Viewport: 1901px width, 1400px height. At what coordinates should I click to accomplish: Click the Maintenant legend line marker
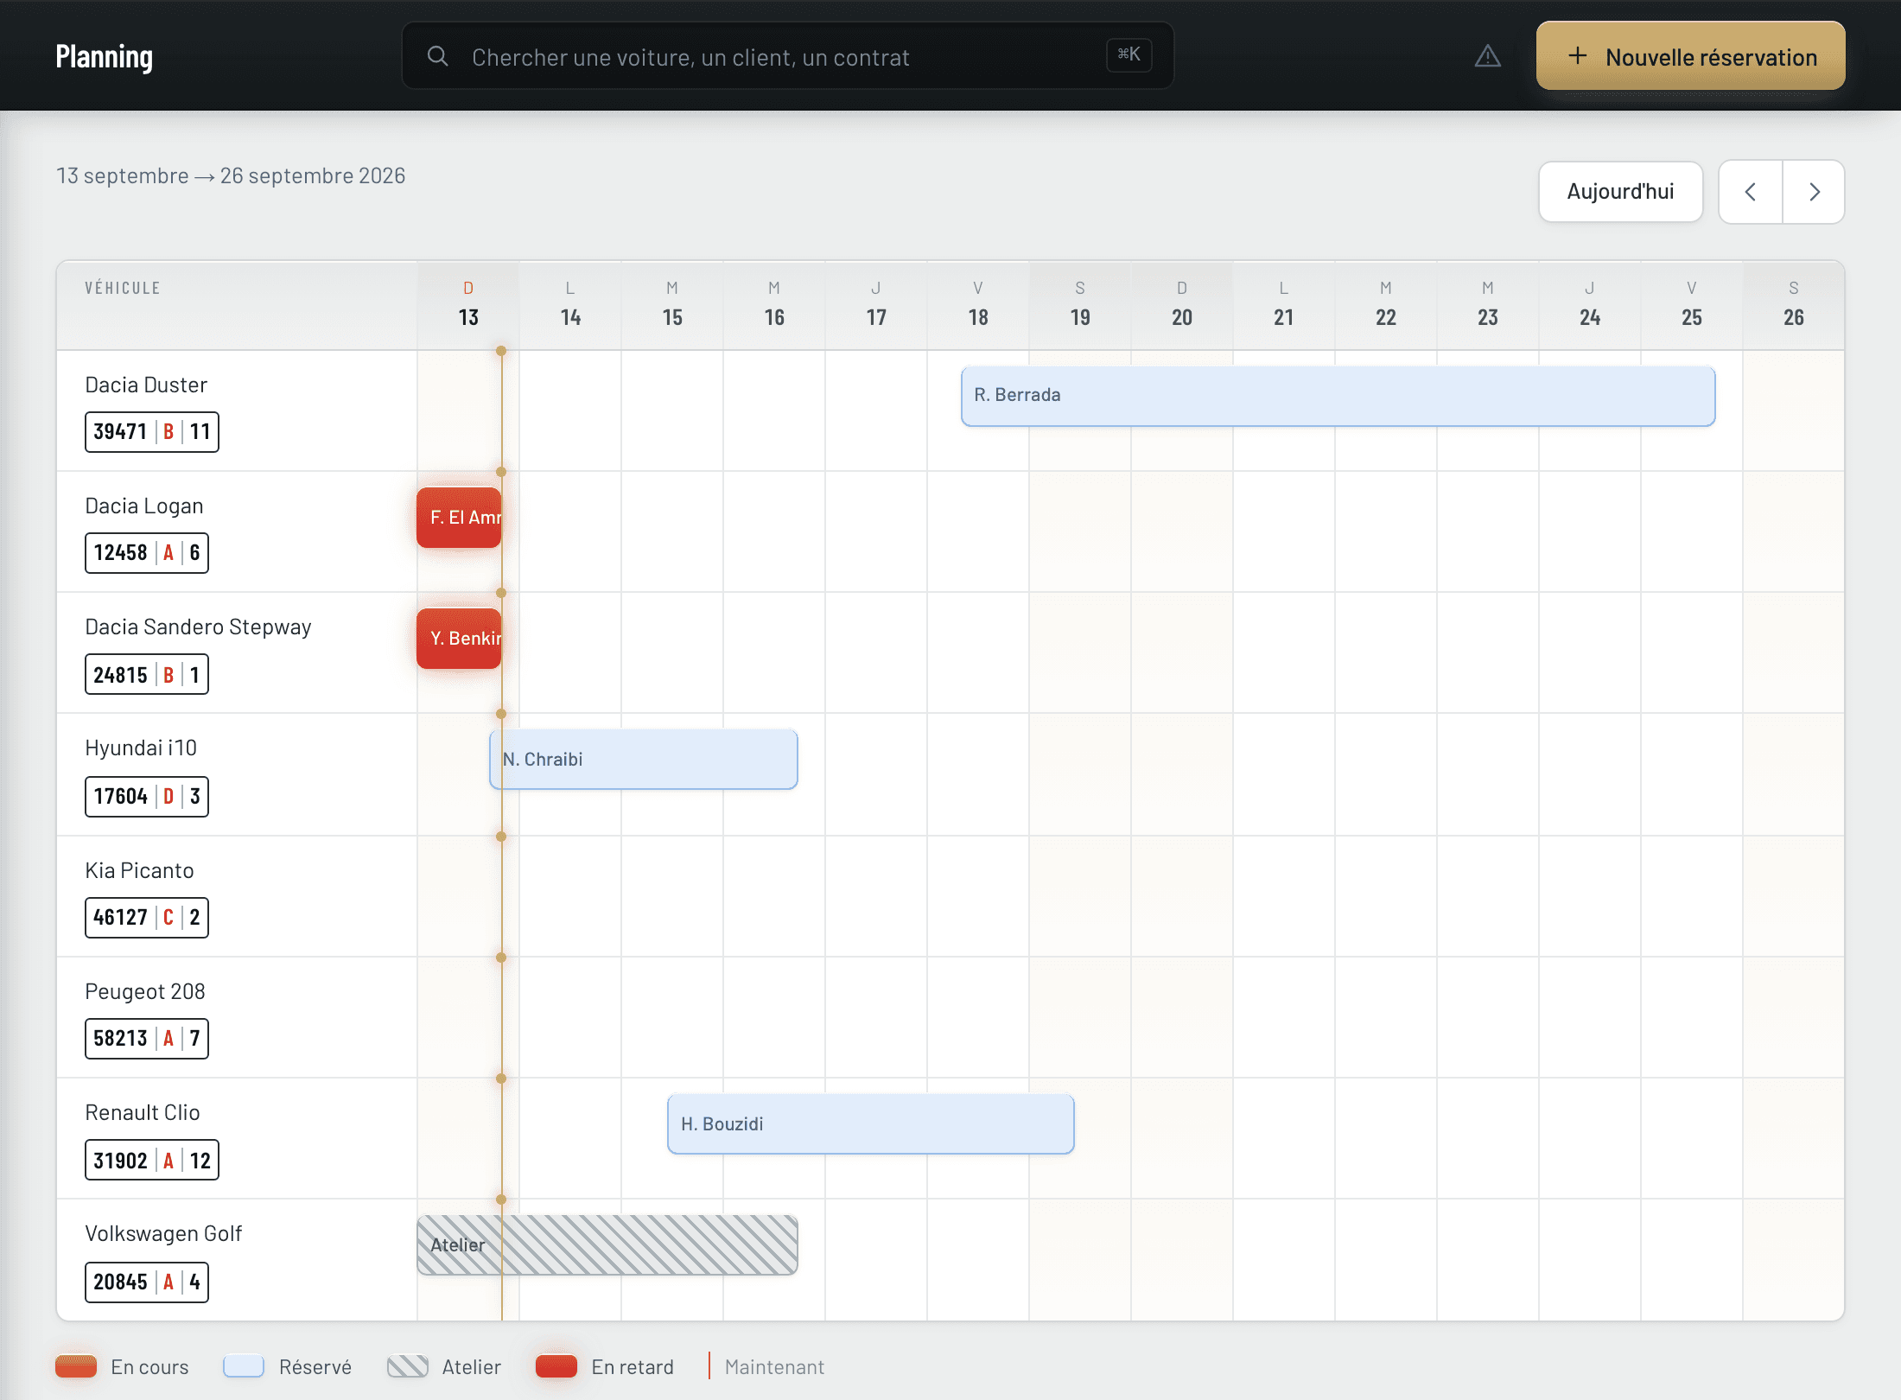pyautogui.click(x=709, y=1365)
